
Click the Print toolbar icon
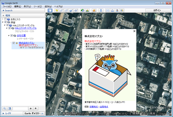(x=112, y=10)
